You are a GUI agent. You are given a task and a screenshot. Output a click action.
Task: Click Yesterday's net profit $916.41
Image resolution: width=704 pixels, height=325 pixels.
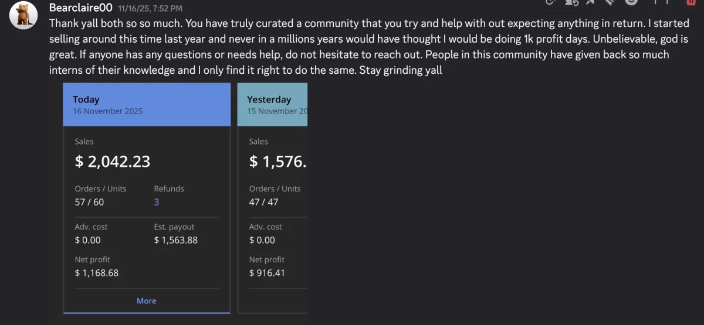pyautogui.click(x=267, y=273)
